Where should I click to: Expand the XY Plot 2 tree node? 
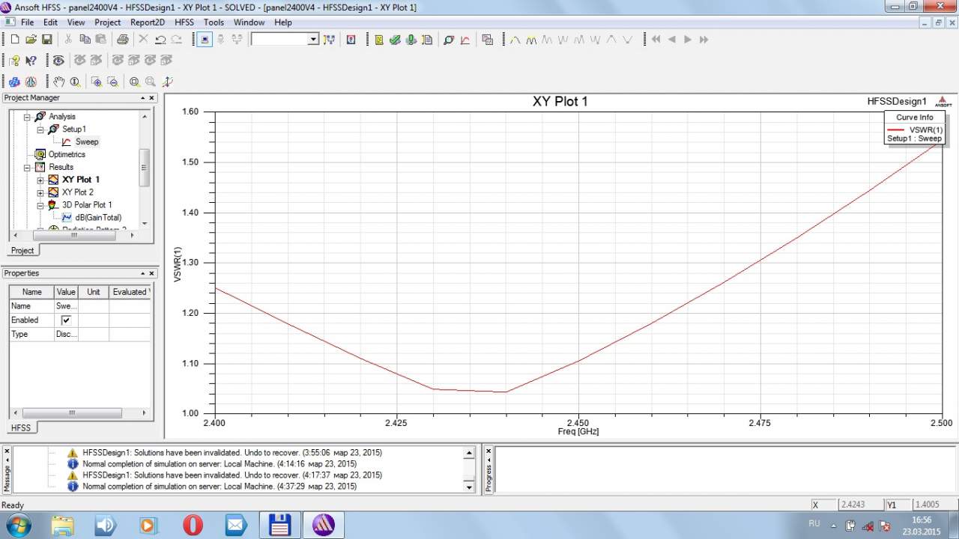pyautogui.click(x=40, y=192)
